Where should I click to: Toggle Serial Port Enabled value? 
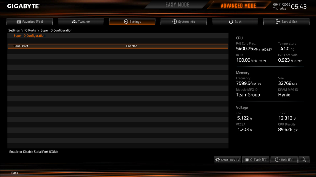pyautogui.click(x=132, y=46)
